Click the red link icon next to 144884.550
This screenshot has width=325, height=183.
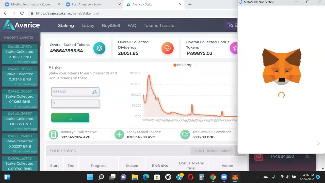coord(258,157)
